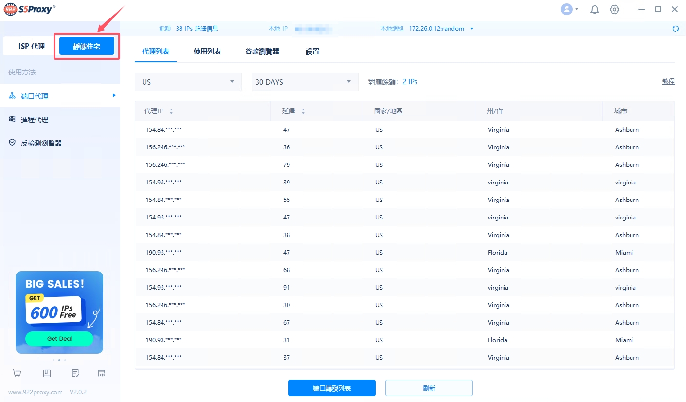
Task: Switch to the ISP 代理 toggle option
Action: pos(32,46)
